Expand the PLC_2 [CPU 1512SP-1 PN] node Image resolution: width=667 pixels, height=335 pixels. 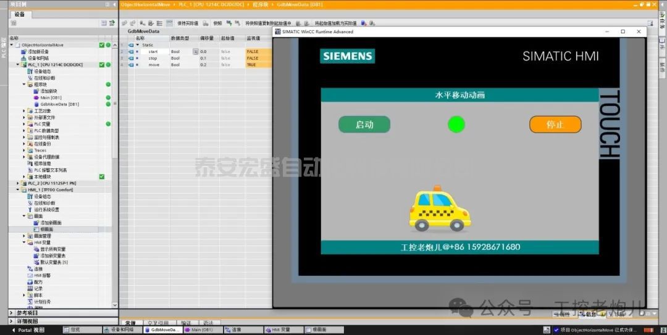pos(17,183)
